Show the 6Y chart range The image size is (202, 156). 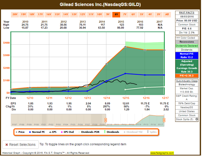(x=133, y=15)
